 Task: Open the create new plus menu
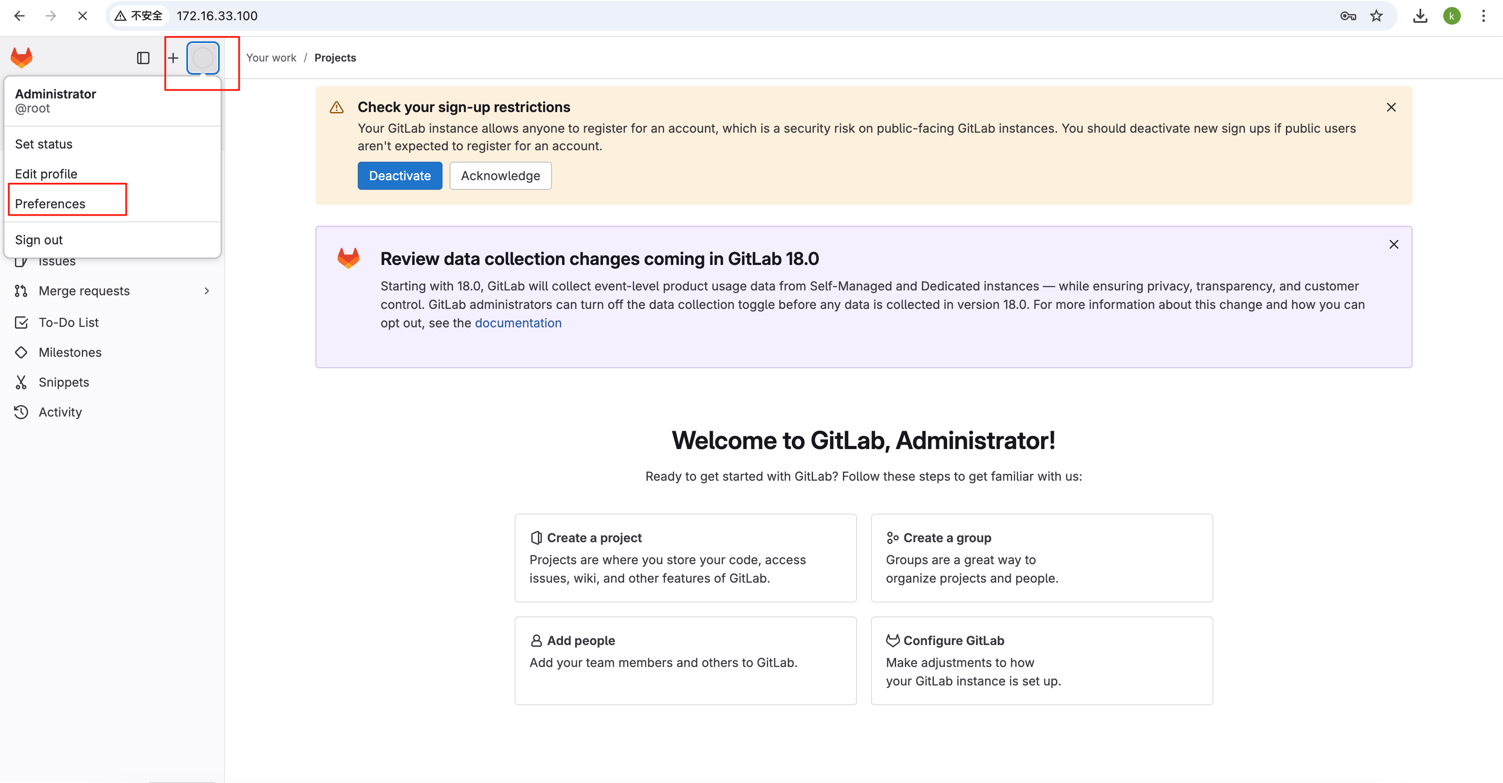coord(173,58)
